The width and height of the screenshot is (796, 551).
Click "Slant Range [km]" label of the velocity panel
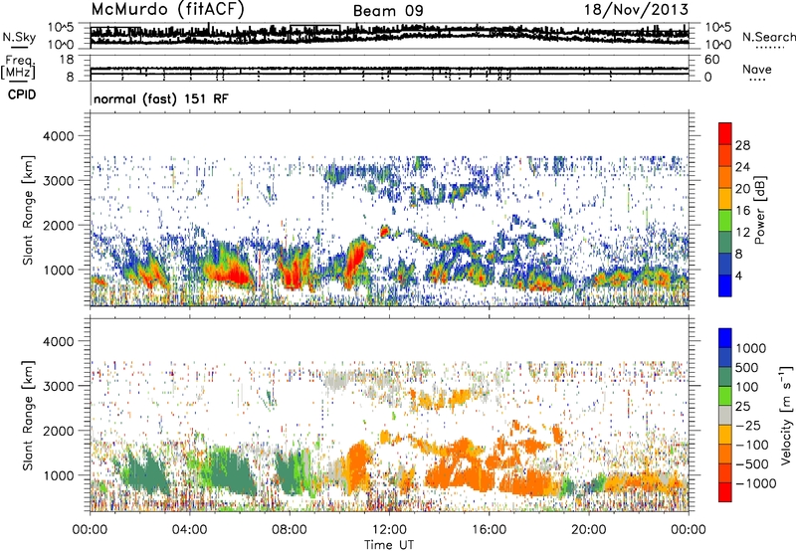click(28, 415)
